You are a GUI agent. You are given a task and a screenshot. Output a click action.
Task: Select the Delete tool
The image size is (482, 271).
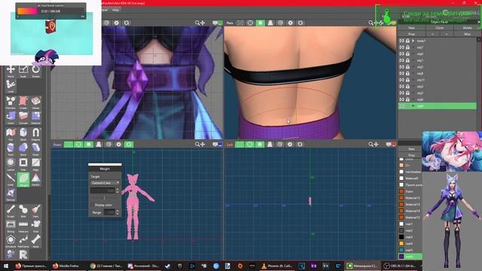[35, 102]
